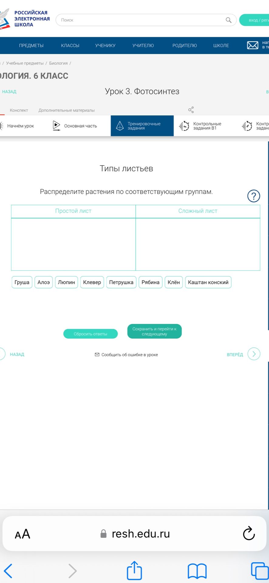The image size is (269, 583).
Task: Click Сохранить и перейти к следующему button
Action: [x=155, y=331]
